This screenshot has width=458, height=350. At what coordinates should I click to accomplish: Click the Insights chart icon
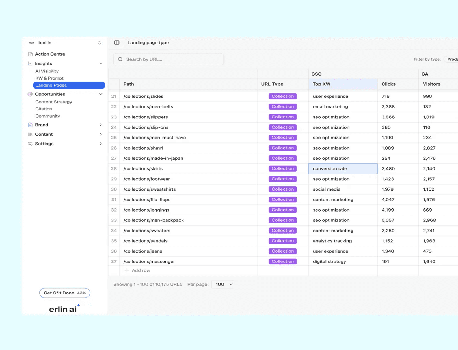30,63
